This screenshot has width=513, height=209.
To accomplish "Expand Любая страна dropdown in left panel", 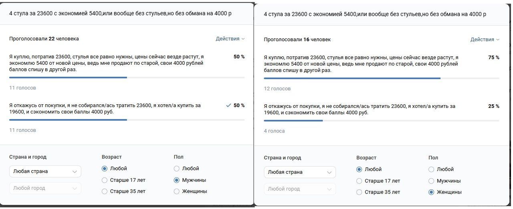I will click(45, 171).
